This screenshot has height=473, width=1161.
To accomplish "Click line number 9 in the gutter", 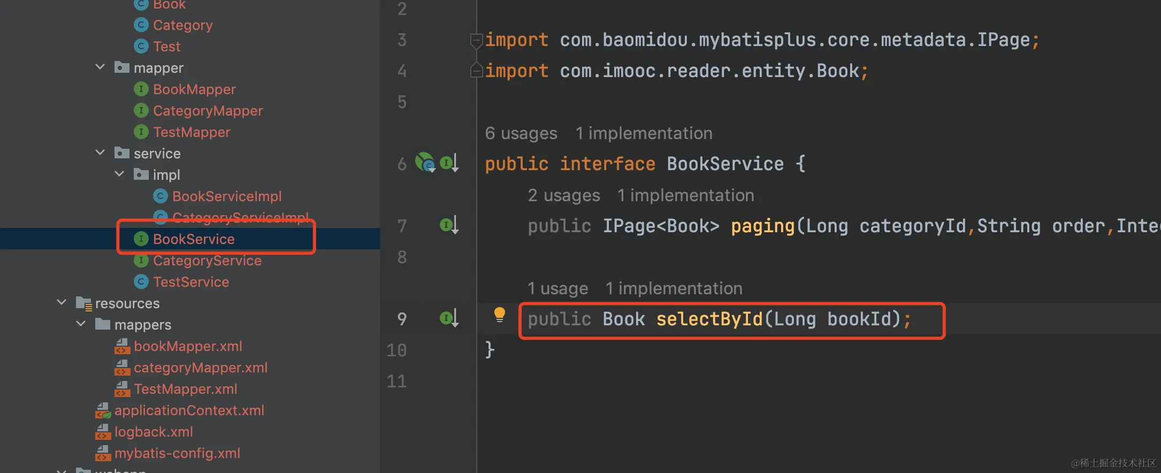I will 402,319.
